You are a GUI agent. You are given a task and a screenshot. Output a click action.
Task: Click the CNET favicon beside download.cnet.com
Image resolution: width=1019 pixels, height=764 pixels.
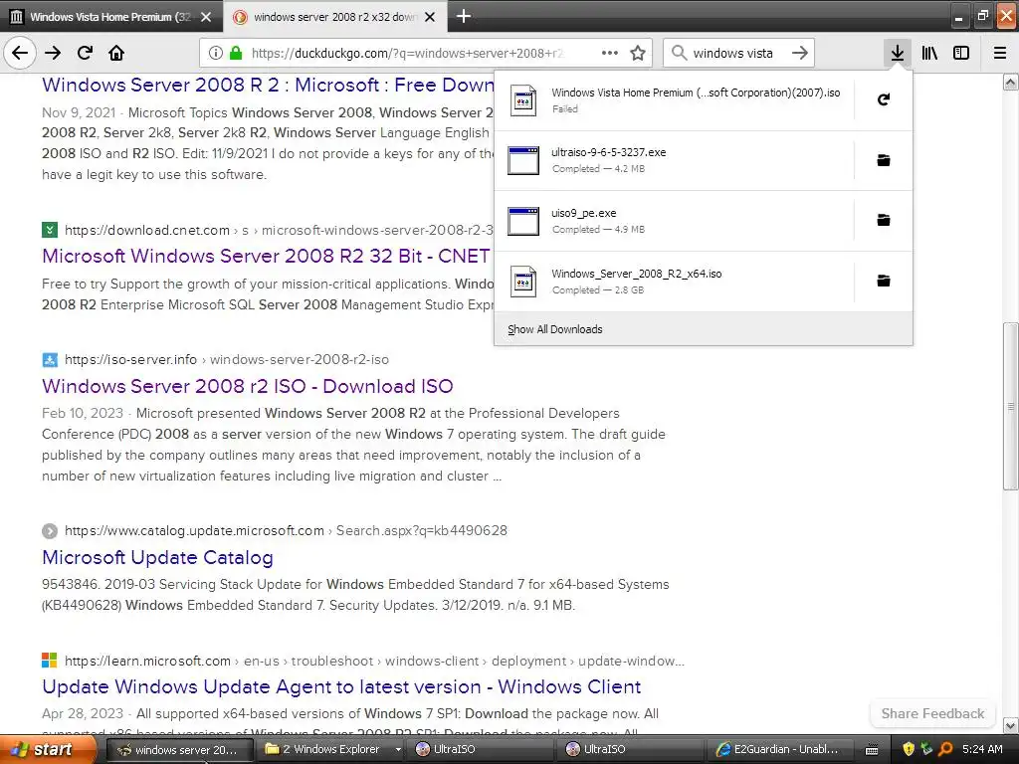[50, 230]
